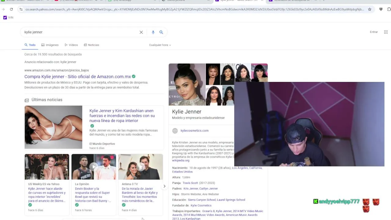This screenshot has height=220, width=391.
Task: Open 'Devin Booker y la respuesta sobre el Super Bowl'
Action: [x=93, y=195]
